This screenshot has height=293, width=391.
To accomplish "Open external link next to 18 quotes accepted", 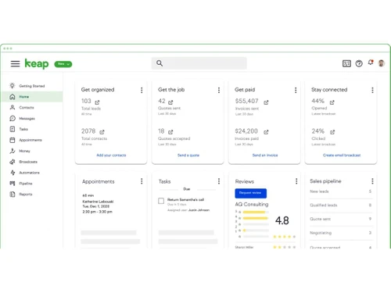I will pyautogui.click(x=170, y=132).
